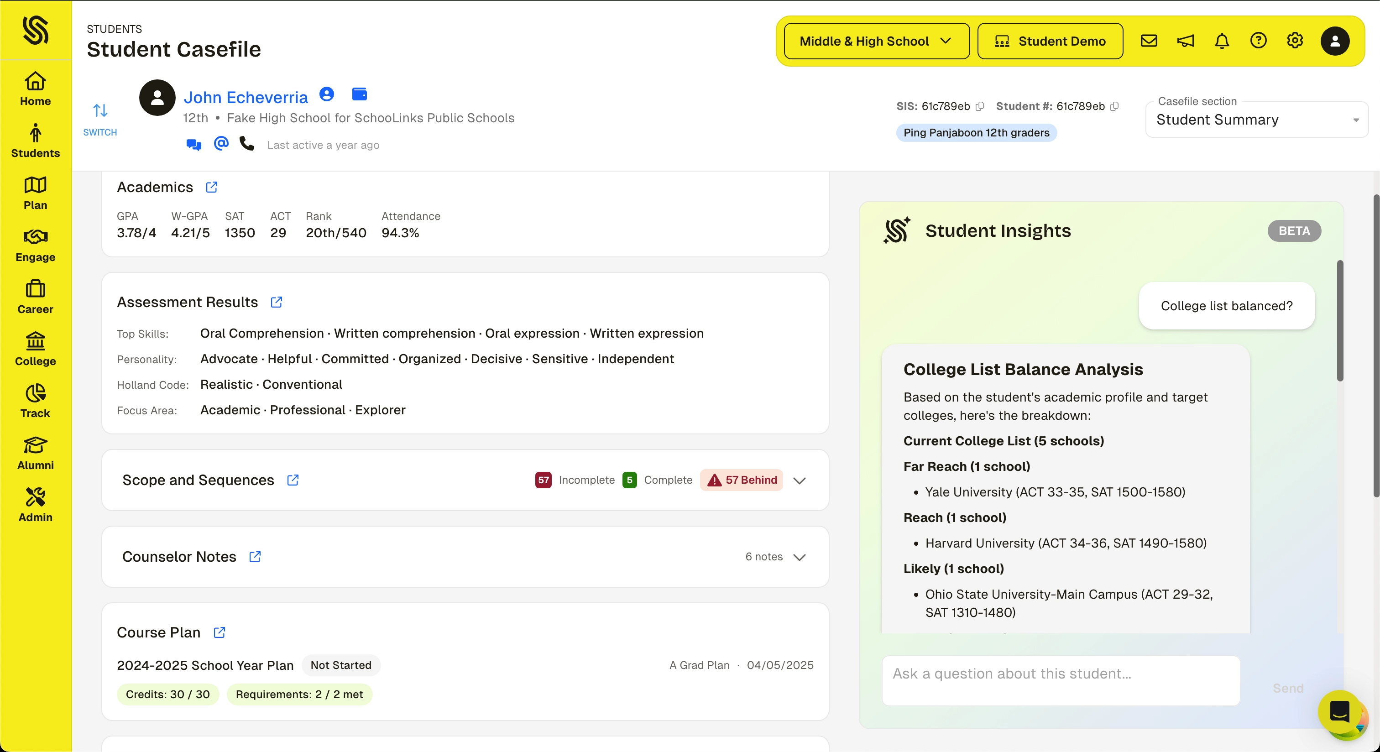
Task: Open notifications via the bell icon
Action: 1222,41
